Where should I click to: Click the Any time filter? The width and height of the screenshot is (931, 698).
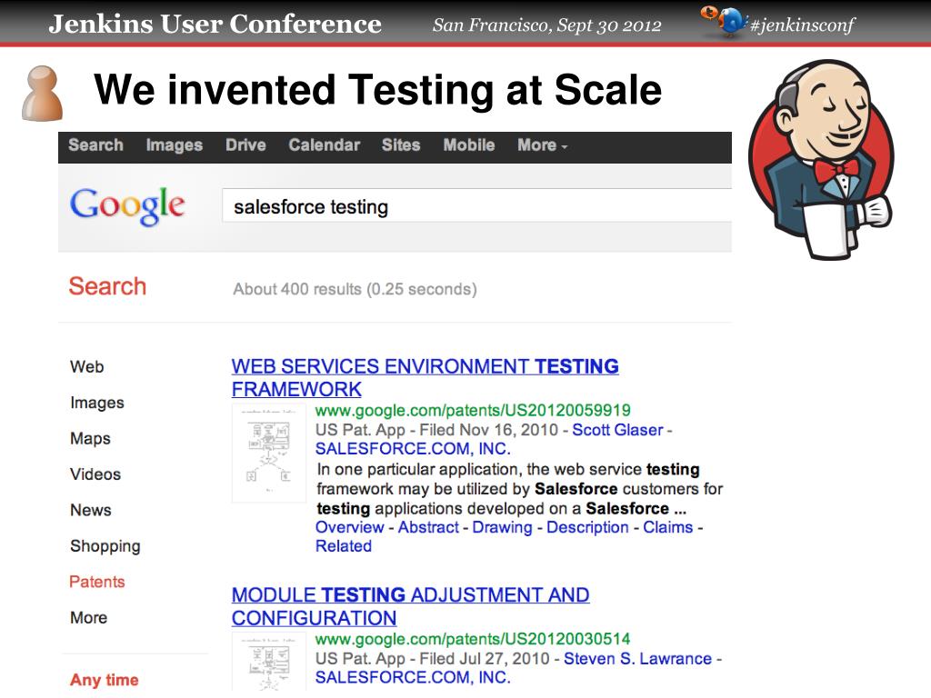(104, 680)
